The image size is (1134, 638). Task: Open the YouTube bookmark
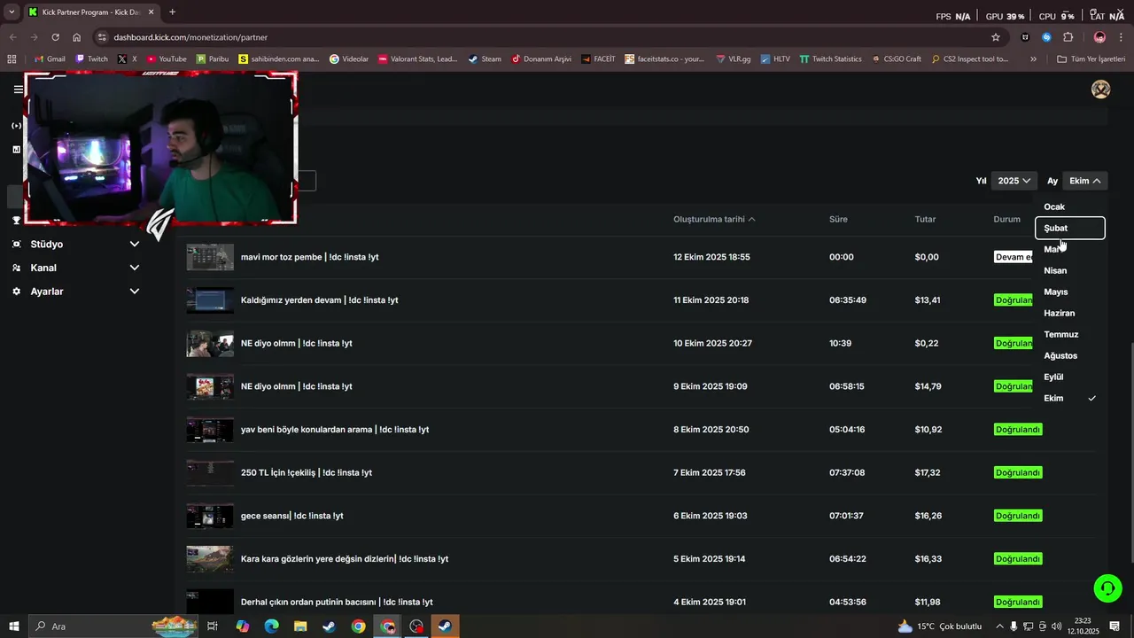click(166, 59)
